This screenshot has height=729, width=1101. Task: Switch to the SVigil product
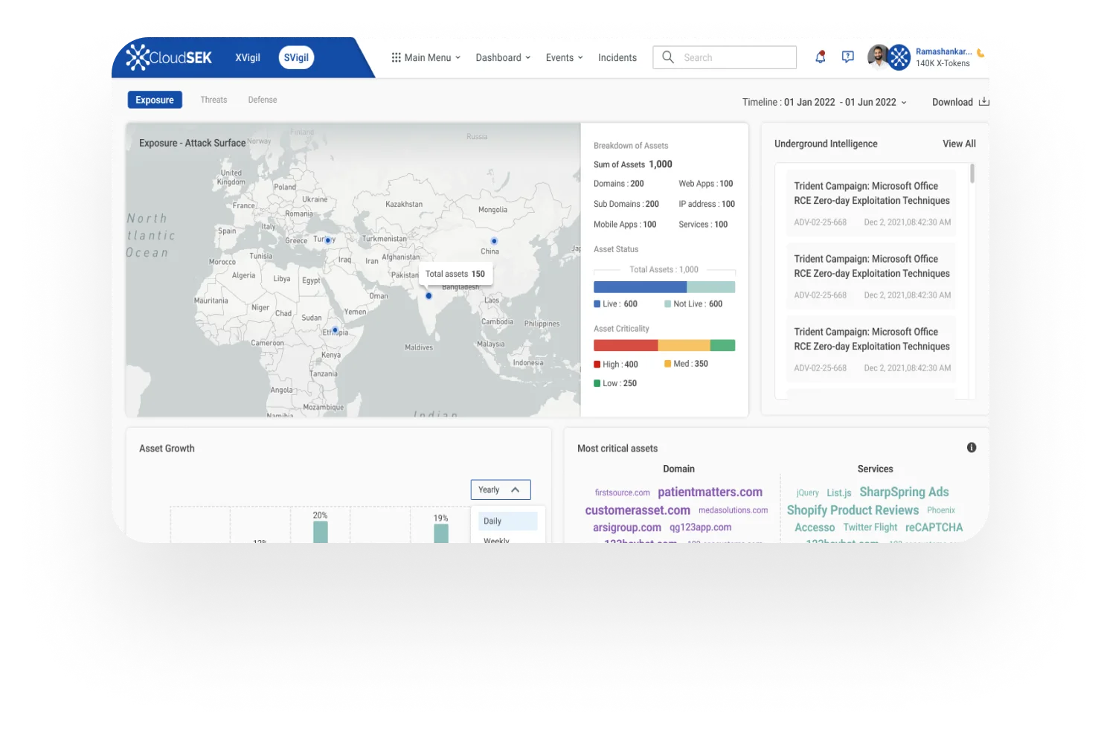point(296,58)
